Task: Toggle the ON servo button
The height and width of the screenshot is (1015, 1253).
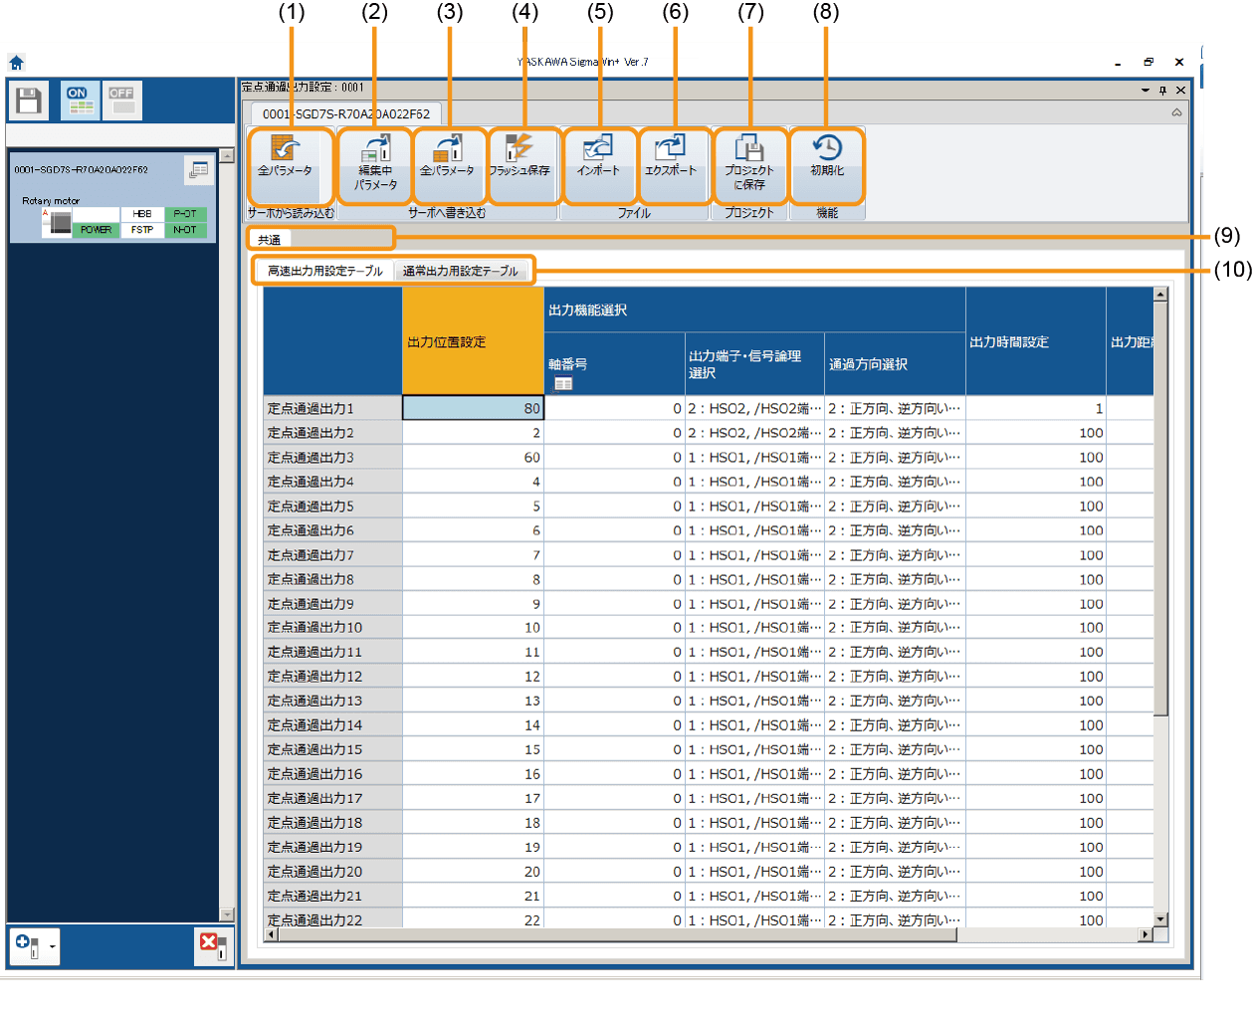Action: coord(80,101)
